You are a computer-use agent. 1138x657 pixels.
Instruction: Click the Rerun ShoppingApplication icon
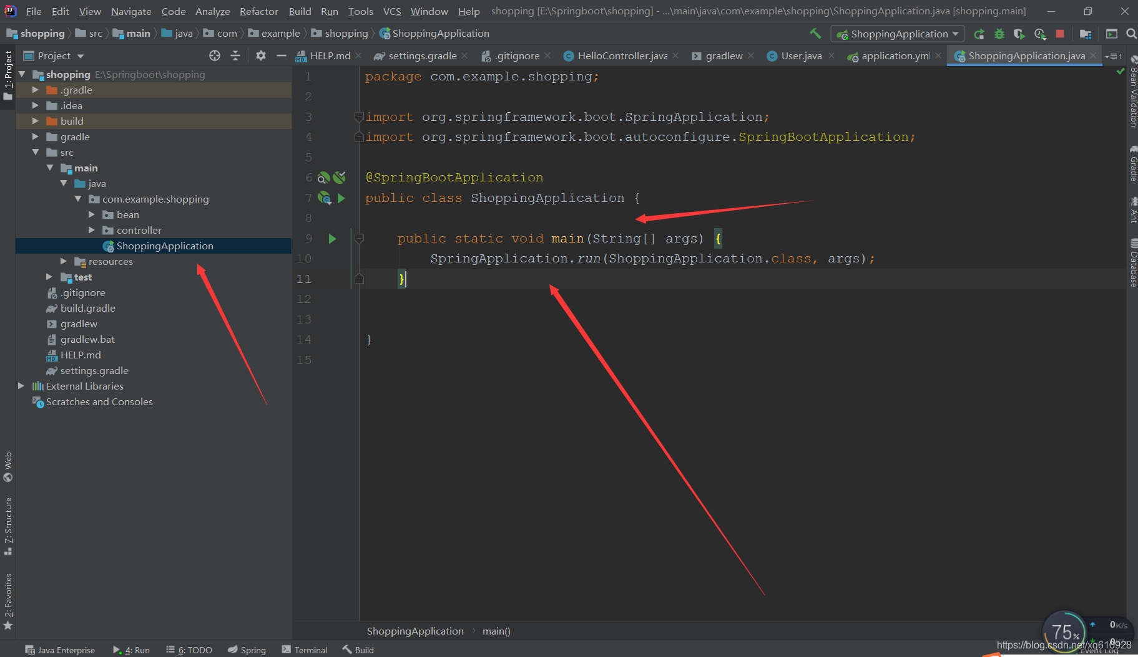tap(979, 34)
